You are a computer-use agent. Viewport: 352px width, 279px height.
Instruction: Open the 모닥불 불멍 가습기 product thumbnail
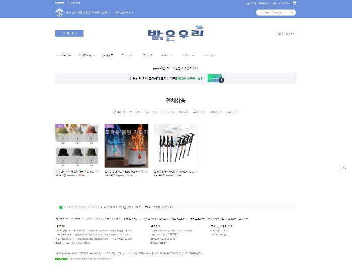(126, 146)
